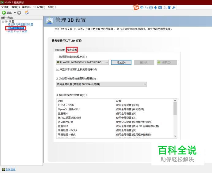The image size is (212, 173).
Task: Open the 文件(F) menu
Action: [5, 7]
